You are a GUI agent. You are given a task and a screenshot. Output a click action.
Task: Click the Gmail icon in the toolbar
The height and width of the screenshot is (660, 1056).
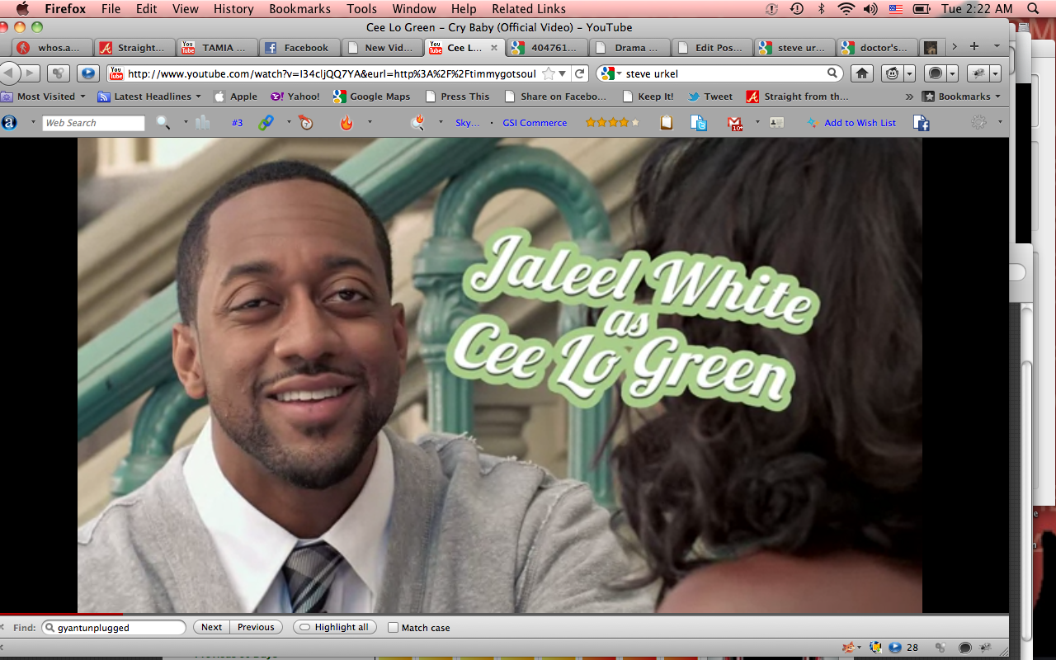pyautogui.click(x=734, y=123)
